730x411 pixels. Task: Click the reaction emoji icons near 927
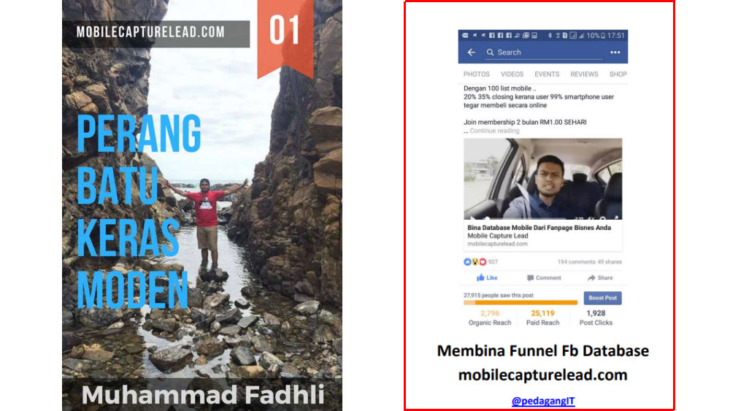point(475,262)
